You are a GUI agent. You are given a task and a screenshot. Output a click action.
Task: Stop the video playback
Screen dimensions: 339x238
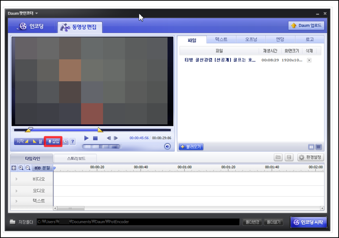(95, 138)
